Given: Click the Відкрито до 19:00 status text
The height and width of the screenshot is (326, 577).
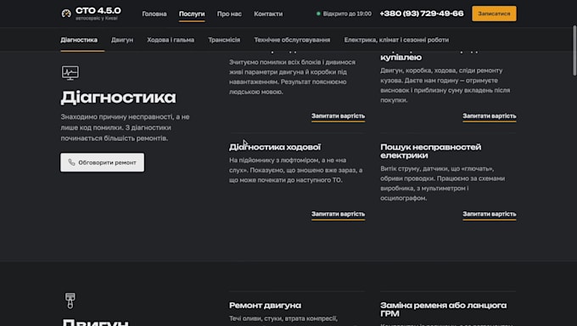Looking at the screenshot, I should tap(347, 14).
